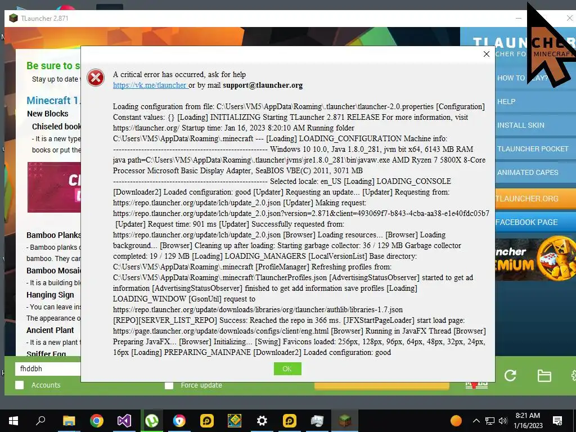
Task: Click the TLauncher Premium banner
Action: 535,259
